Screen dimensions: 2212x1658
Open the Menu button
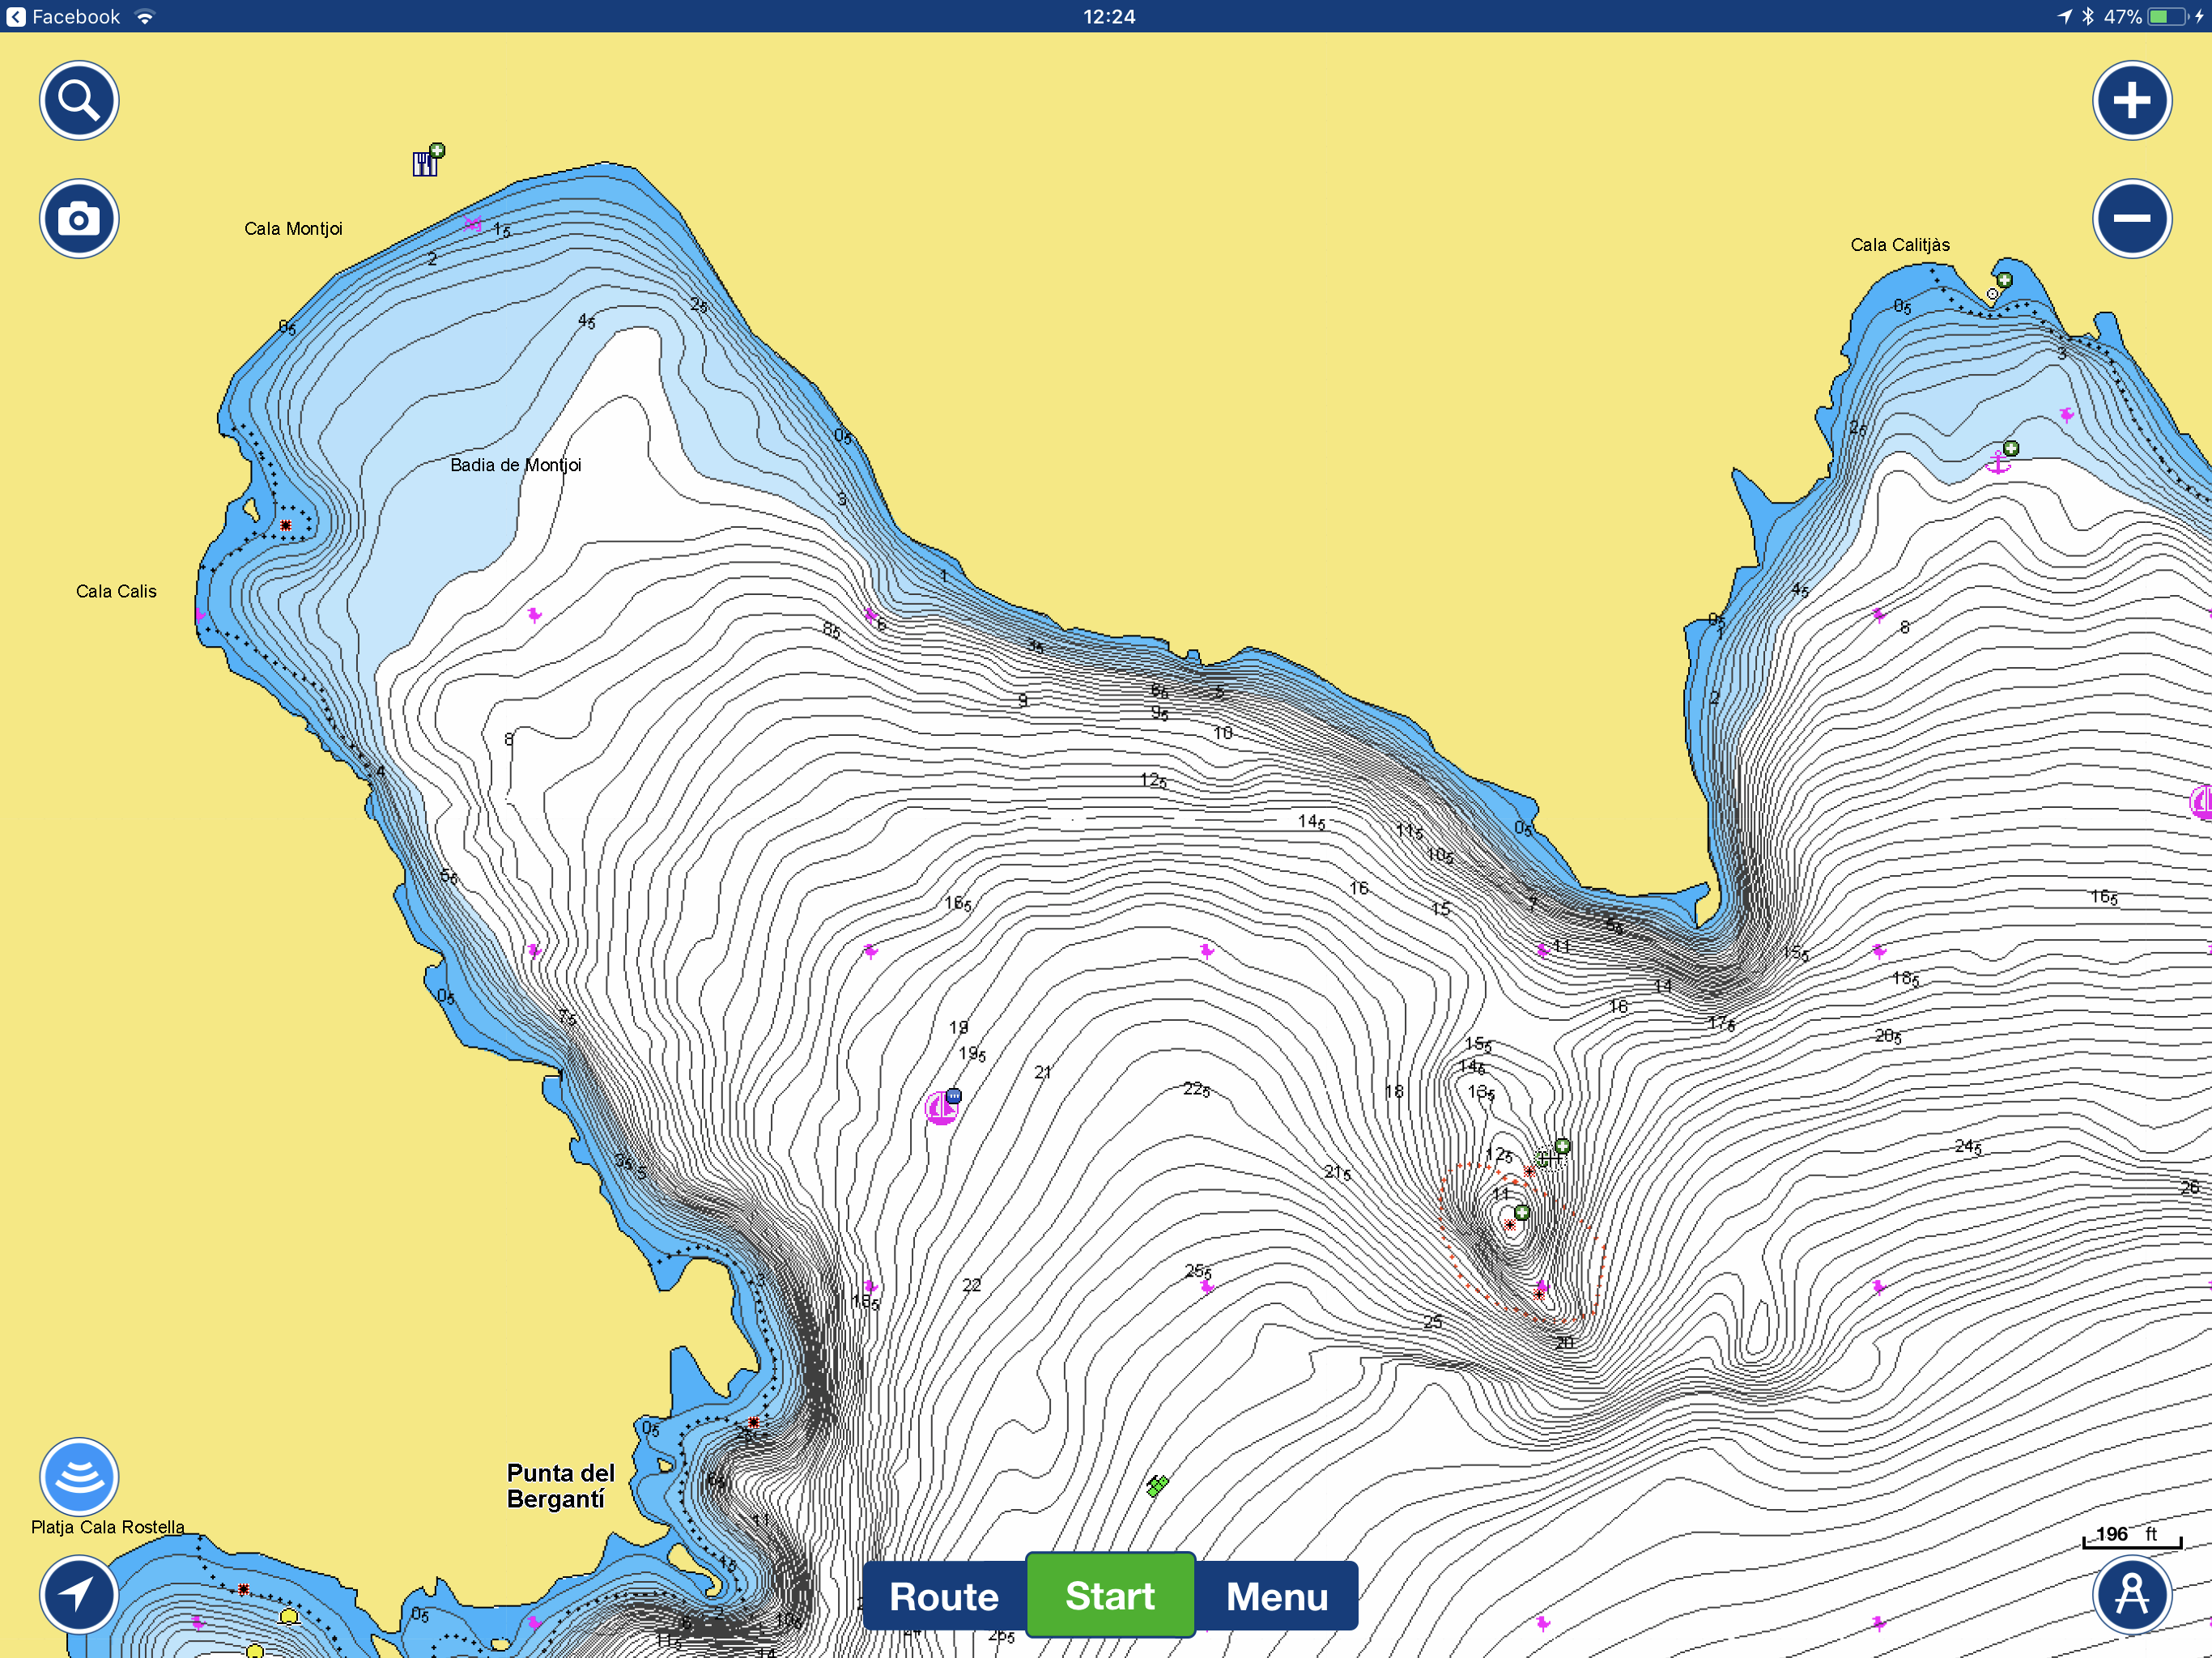1276,1596
